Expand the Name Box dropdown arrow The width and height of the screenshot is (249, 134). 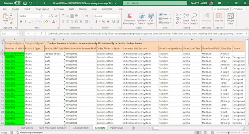(18, 34)
